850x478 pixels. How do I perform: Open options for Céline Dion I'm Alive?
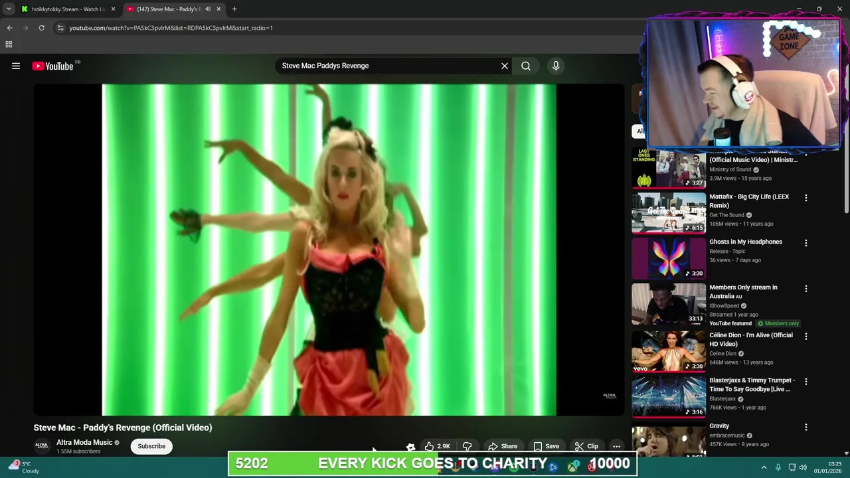tap(806, 337)
